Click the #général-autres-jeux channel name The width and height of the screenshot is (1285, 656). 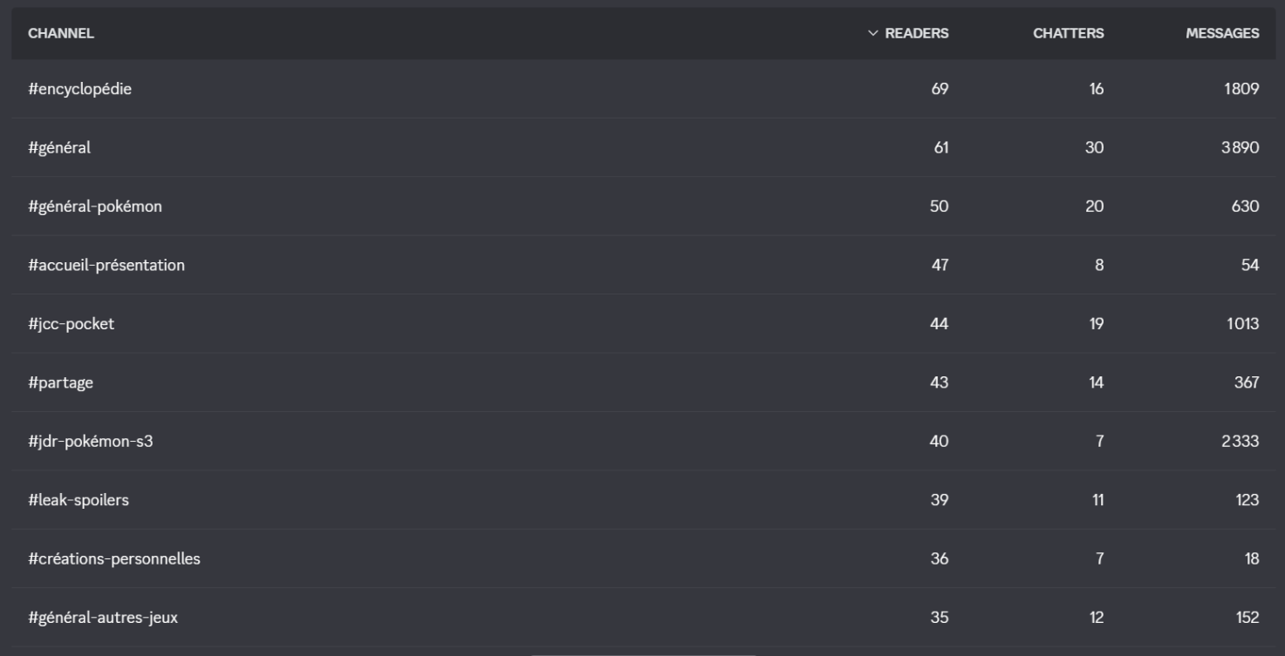click(103, 618)
